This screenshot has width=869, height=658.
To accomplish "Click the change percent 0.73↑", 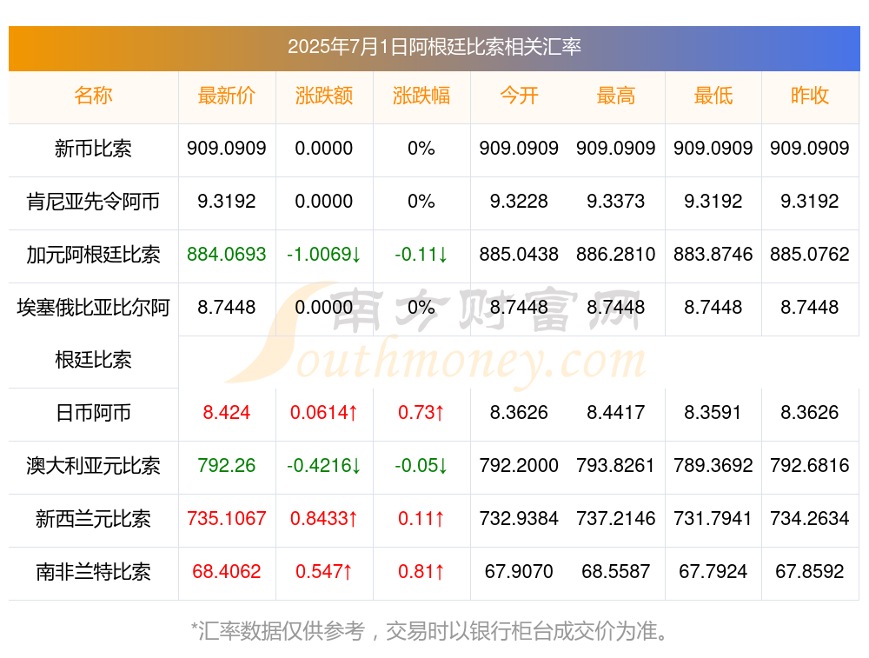I will [x=421, y=412].
